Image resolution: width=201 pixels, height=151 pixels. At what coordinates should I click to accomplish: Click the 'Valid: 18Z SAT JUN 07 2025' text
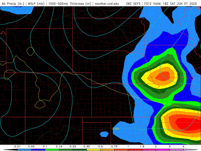coord(175,4)
